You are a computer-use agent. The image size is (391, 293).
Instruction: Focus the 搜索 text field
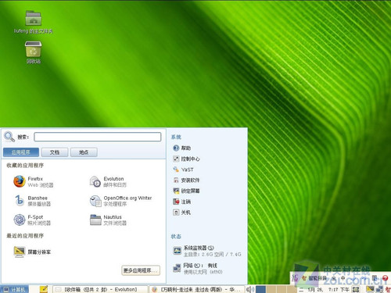98,137
